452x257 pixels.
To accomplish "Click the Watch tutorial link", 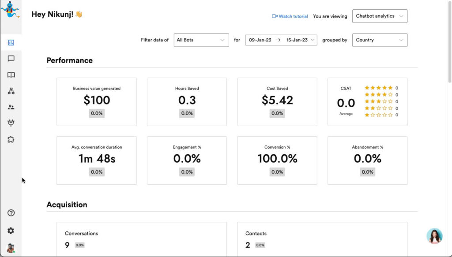I will click(x=290, y=16).
